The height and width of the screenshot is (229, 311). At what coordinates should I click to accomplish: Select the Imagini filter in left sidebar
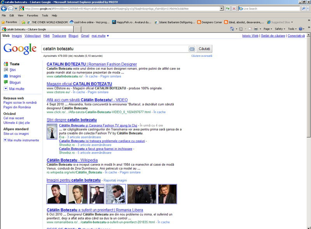tap(15, 76)
